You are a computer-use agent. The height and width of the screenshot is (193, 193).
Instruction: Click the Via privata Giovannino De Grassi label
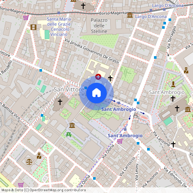pos(92,51)
